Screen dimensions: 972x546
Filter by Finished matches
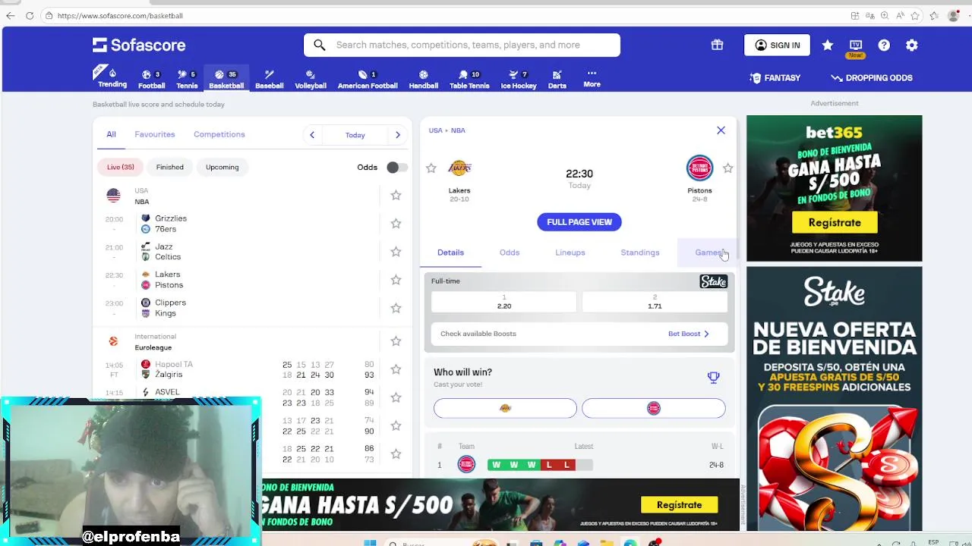[x=170, y=167]
